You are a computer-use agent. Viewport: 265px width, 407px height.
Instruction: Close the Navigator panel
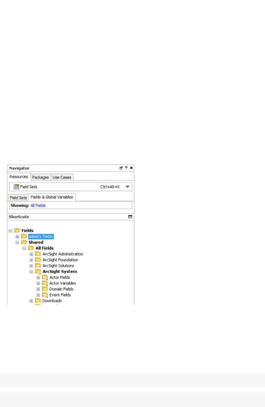coord(131,168)
